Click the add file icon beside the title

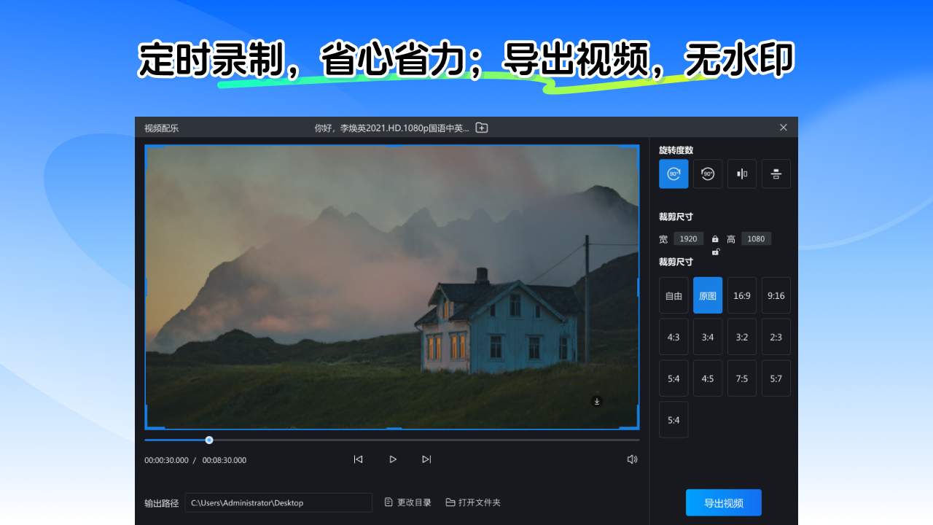(x=482, y=128)
